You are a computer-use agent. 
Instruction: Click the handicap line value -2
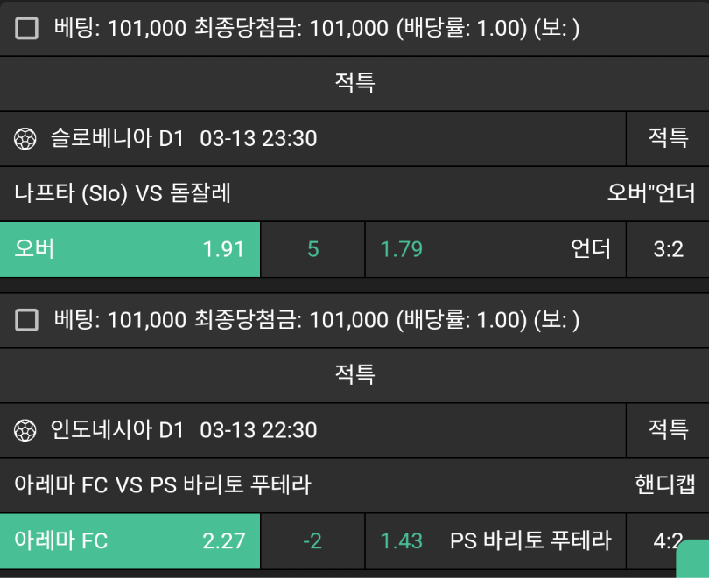(312, 541)
